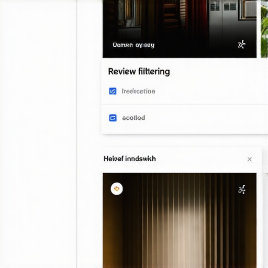Open the partial green foliage photo
This screenshot has width=268, height=268.
(264, 29)
